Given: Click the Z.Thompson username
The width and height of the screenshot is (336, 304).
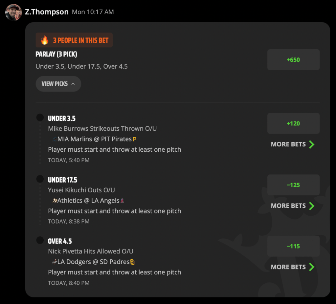Looking at the screenshot, I should coord(47,12).
